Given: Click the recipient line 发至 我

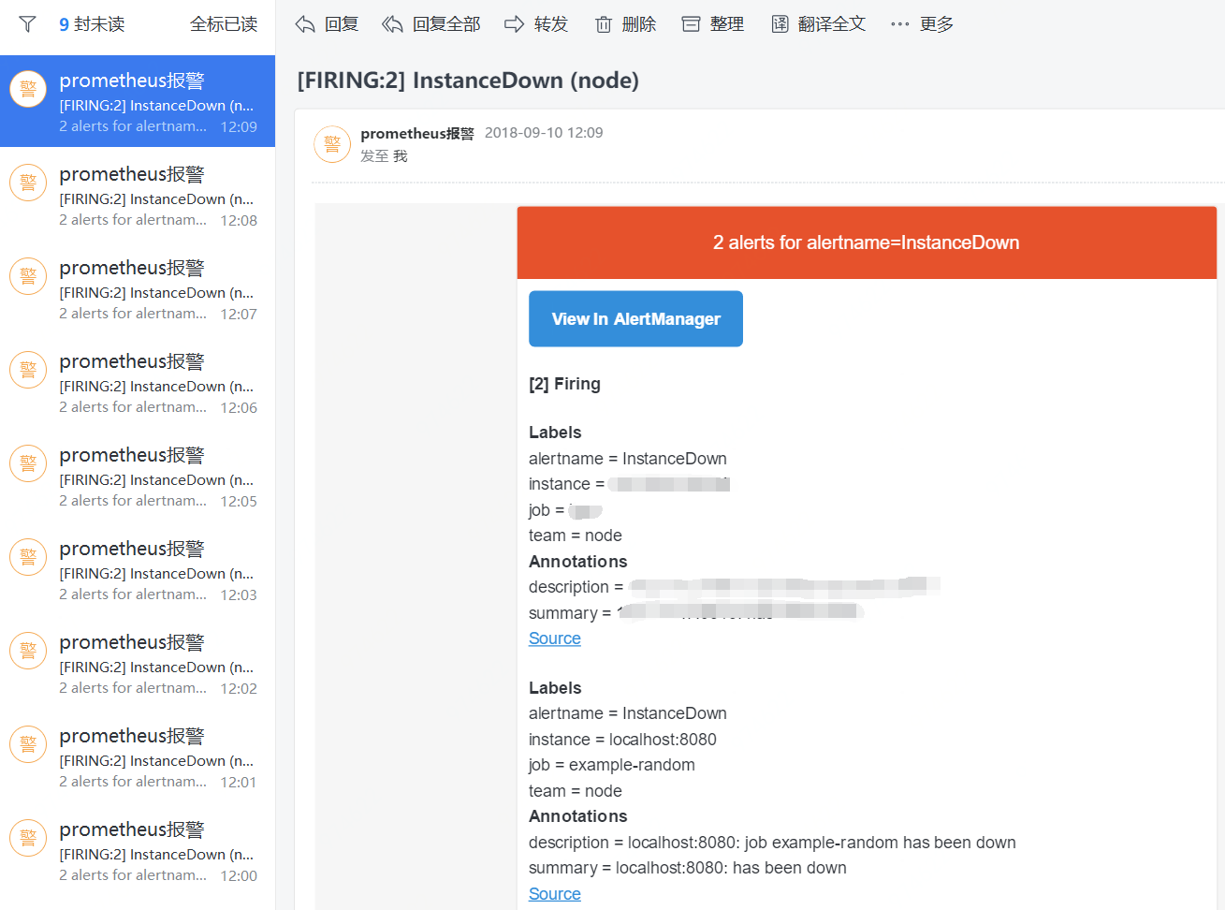Looking at the screenshot, I should point(384,156).
